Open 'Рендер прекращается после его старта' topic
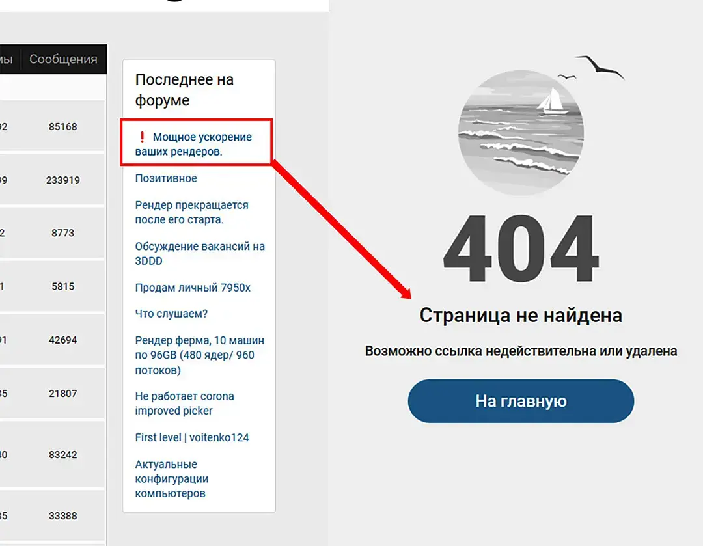Screen dimensions: 703x546 point(191,212)
